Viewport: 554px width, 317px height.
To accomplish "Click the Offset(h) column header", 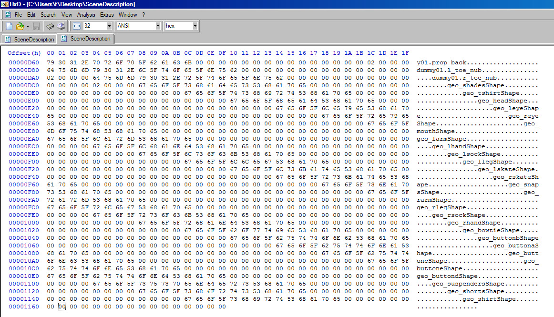I will 24,53.
